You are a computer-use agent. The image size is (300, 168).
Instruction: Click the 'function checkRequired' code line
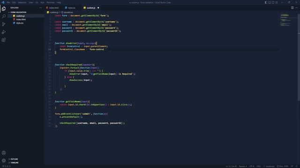click(75, 65)
